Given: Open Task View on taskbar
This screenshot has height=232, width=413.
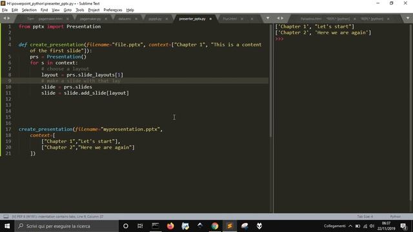Looking at the screenshot, I should coord(140,226).
